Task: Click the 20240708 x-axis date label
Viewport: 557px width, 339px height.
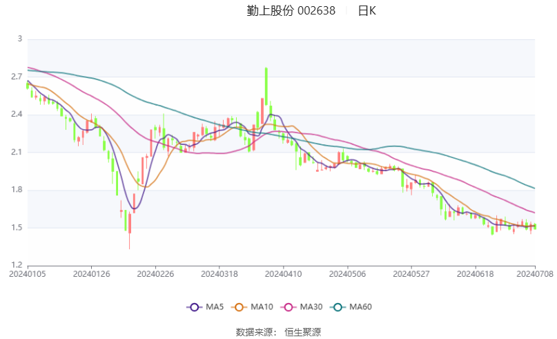Action: coord(535,274)
